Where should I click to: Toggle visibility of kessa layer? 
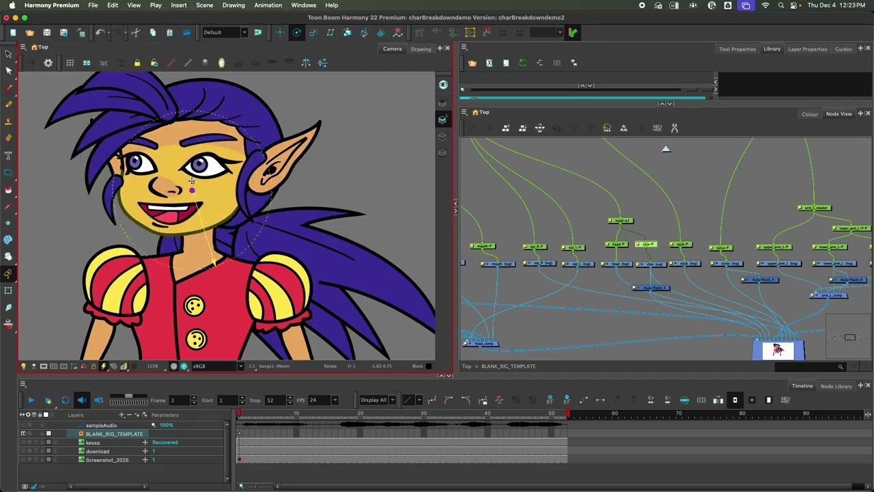point(23,443)
